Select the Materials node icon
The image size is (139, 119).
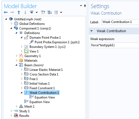coord(21,60)
